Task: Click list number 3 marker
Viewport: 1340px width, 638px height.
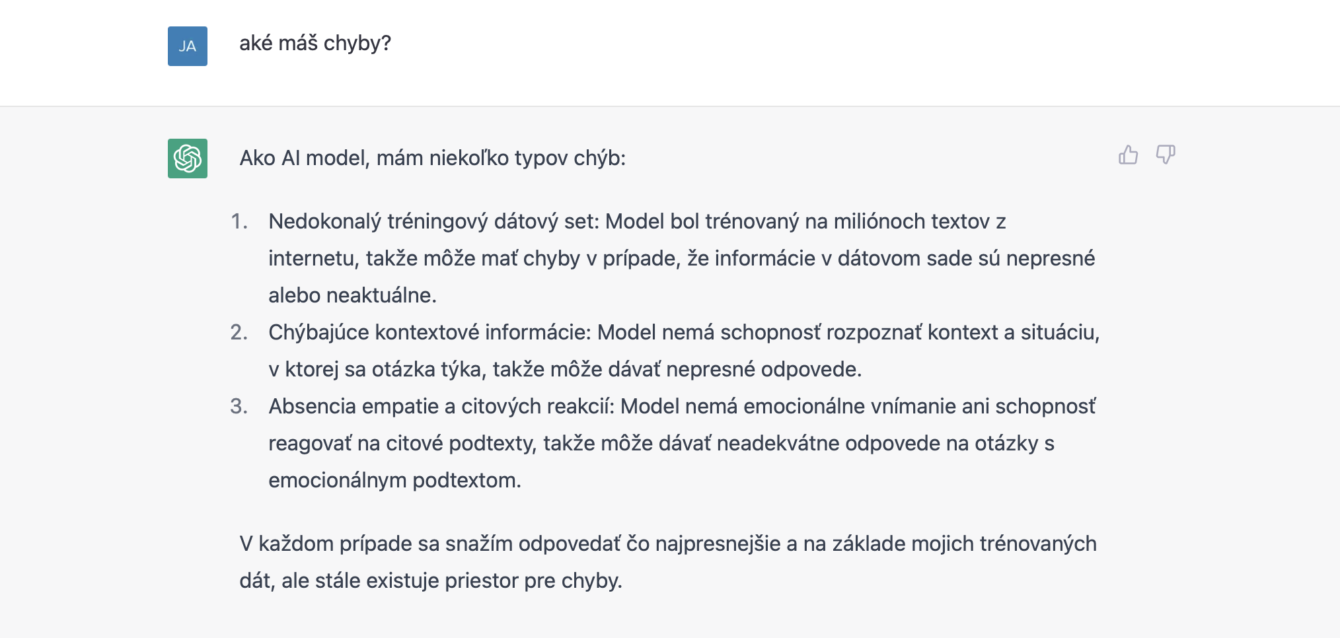Action: click(x=239, y=406)
